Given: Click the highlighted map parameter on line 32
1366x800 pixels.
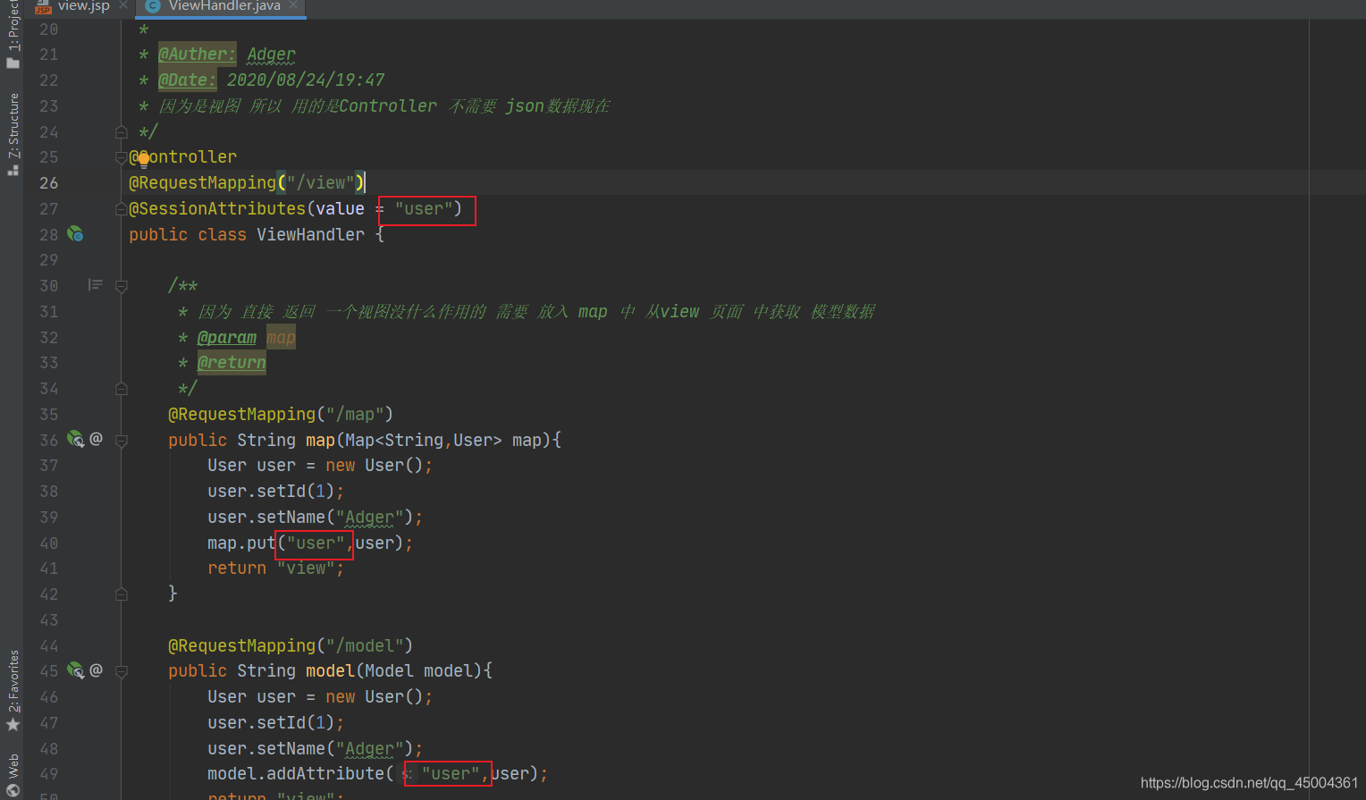Looking at the screenshot, I should (281, 338).
